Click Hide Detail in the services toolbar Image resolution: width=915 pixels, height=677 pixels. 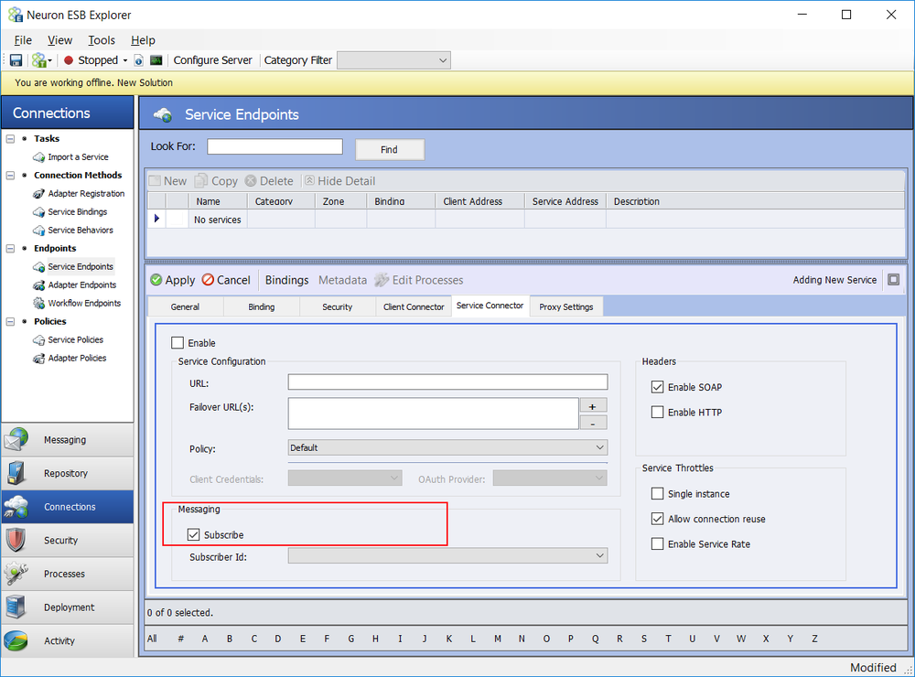click(339, 181)
